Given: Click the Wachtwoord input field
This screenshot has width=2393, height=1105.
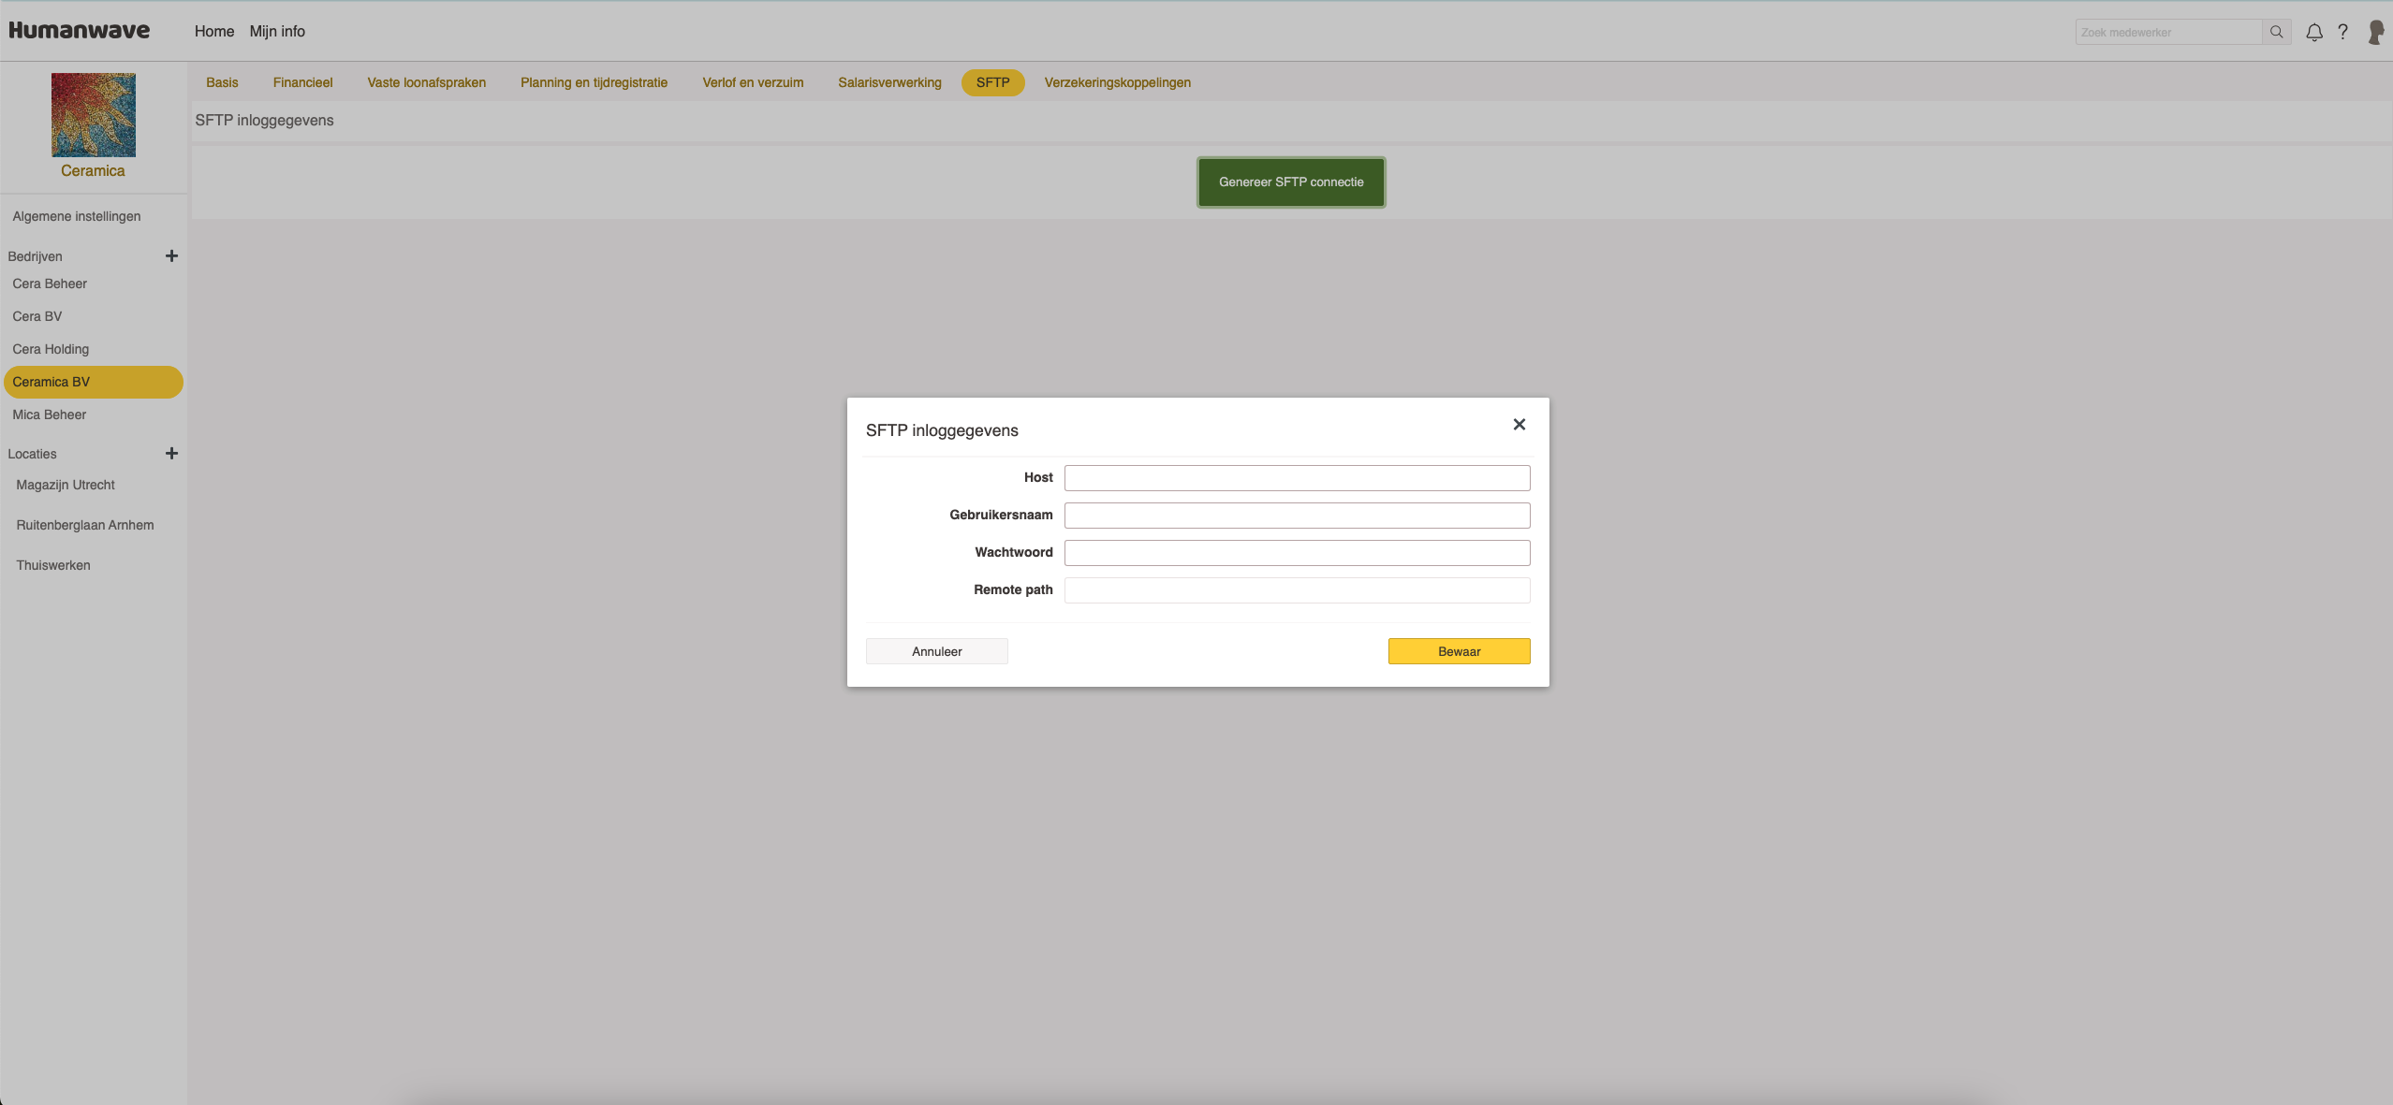Looking at the screenshot, I should click(x=1297, y=553).
